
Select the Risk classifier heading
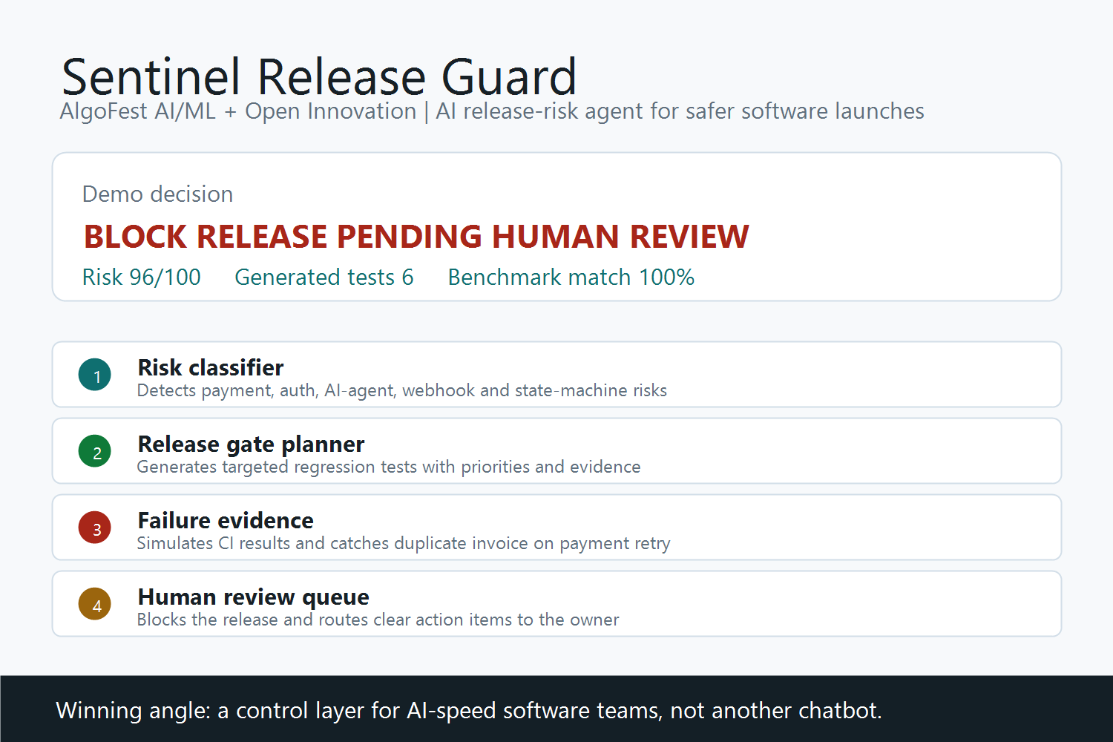pyautogui.click(x=211, y=367)
